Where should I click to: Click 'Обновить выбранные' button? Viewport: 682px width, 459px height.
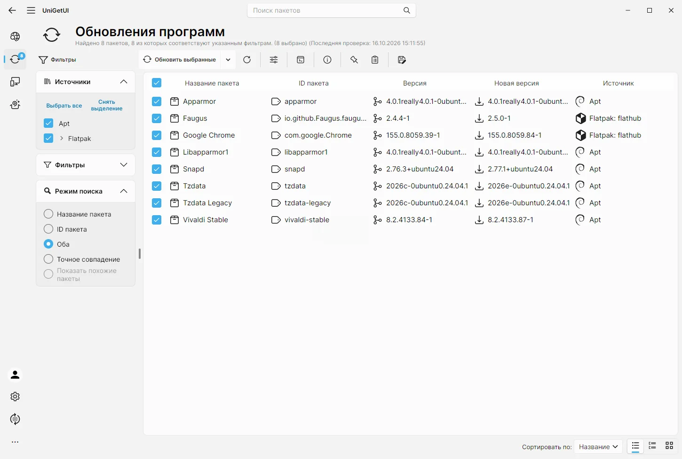pos(180,60)
